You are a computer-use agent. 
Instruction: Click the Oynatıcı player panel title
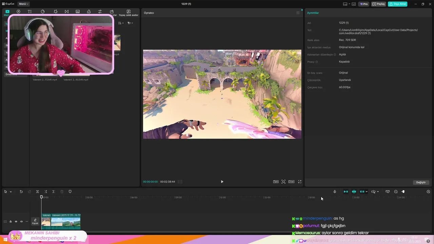point(149,13)
